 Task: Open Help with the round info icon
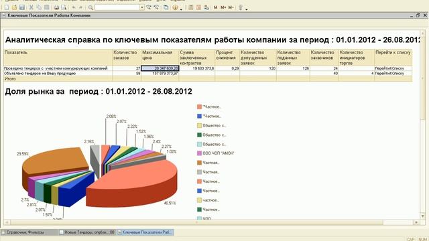(x=175, y=7)
